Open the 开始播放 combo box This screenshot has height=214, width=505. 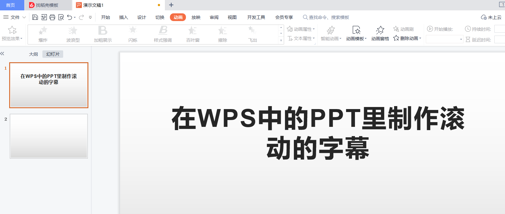(x=445, y=39)
